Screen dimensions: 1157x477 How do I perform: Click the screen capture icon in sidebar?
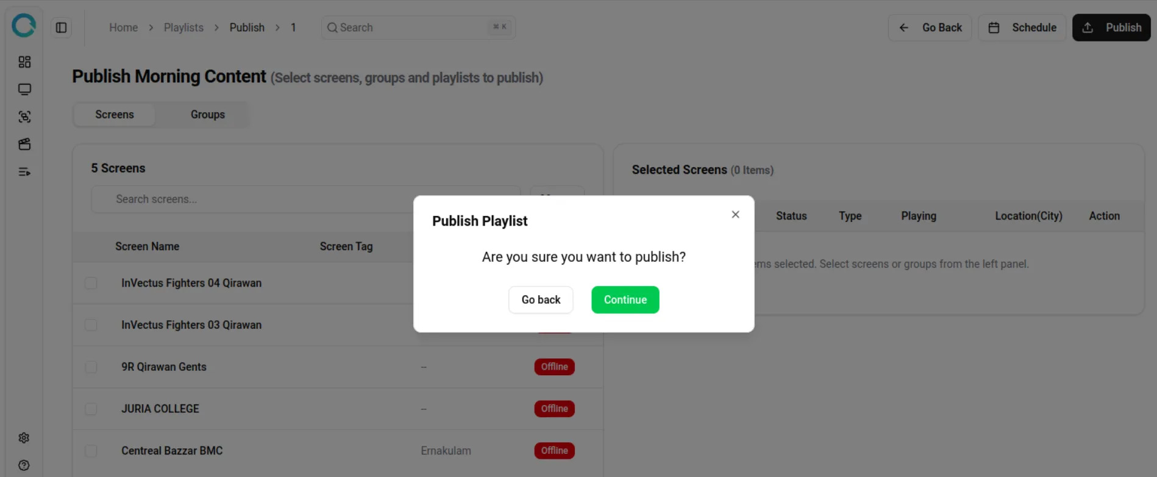(24, 117)
